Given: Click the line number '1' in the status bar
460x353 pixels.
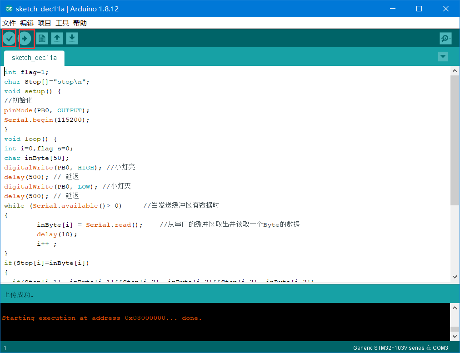Looking at the screenshot, I should (5, 348).
